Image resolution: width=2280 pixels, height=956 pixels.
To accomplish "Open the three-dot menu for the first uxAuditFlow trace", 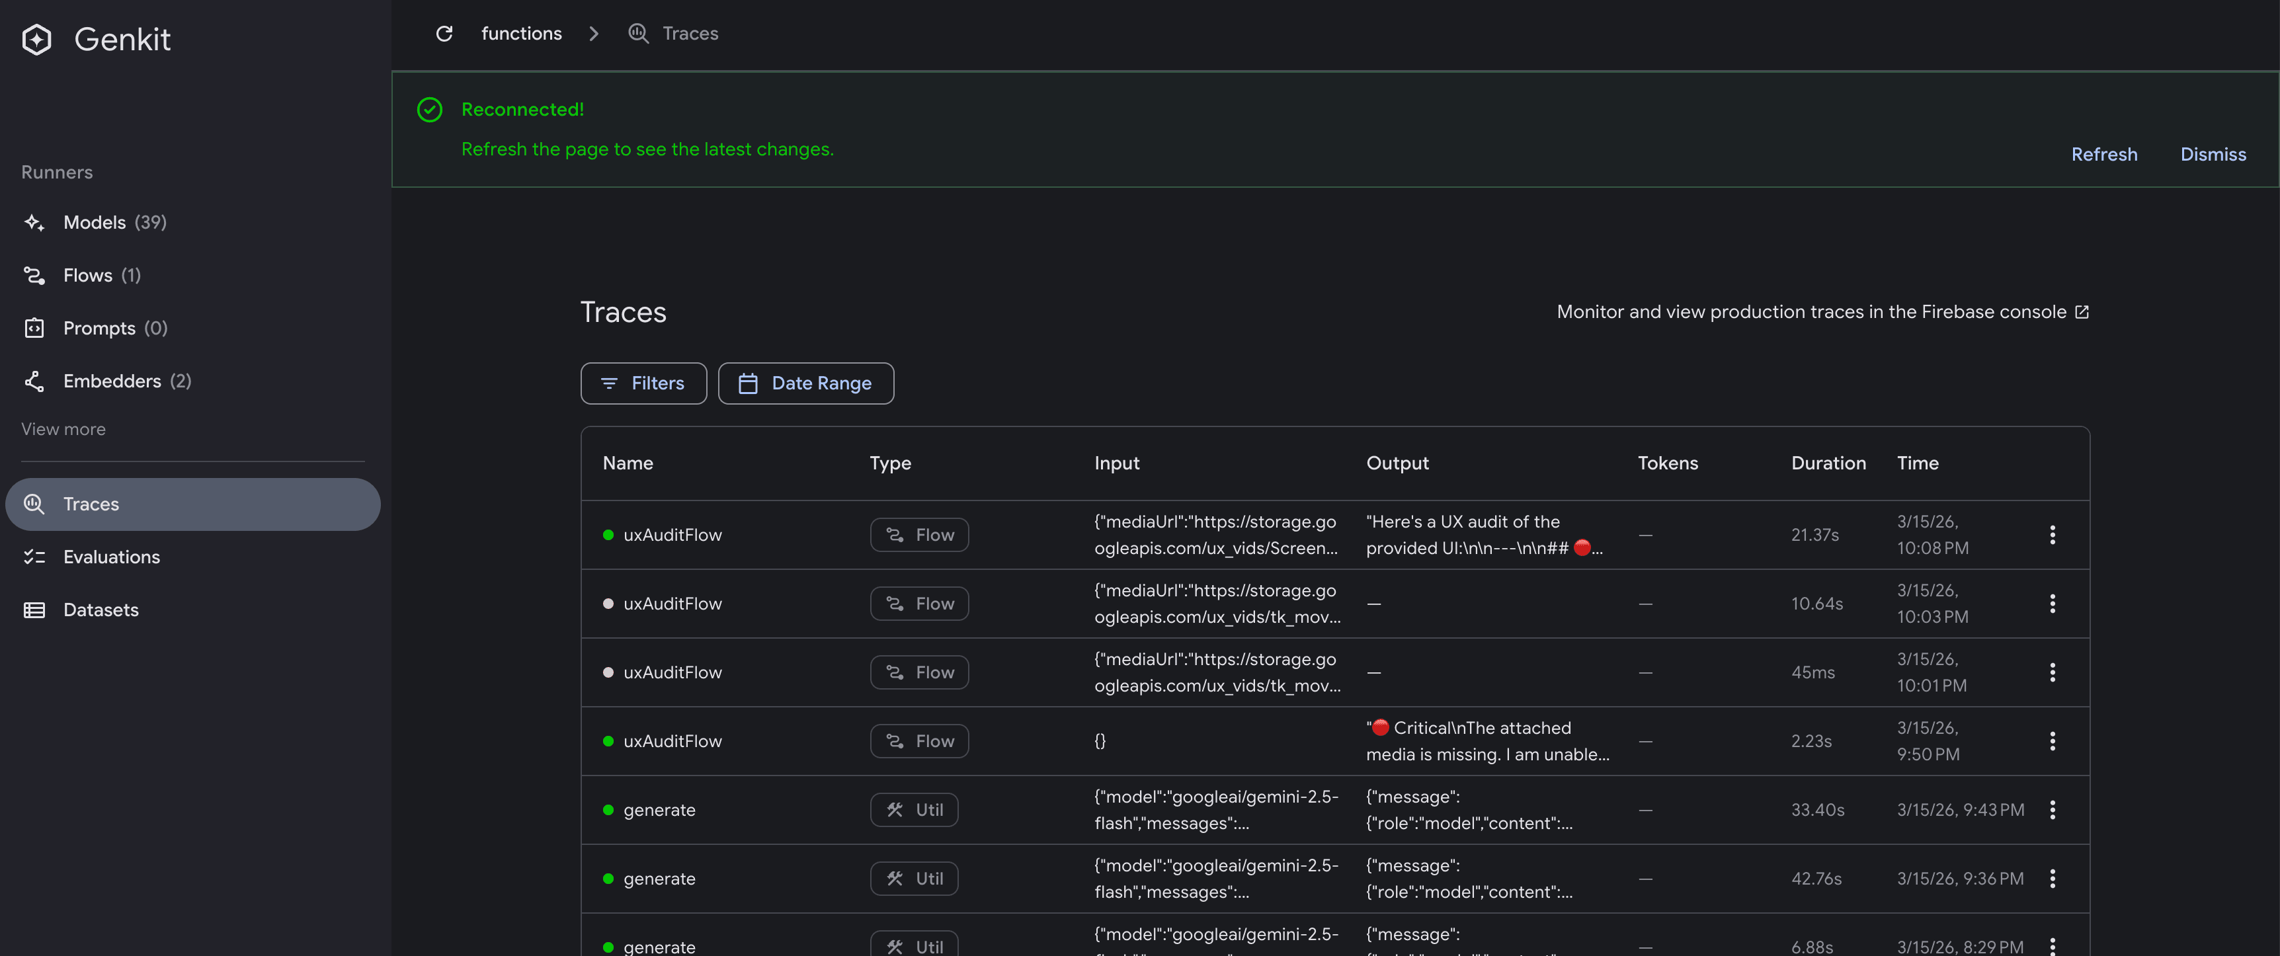I will point(2053,534).
